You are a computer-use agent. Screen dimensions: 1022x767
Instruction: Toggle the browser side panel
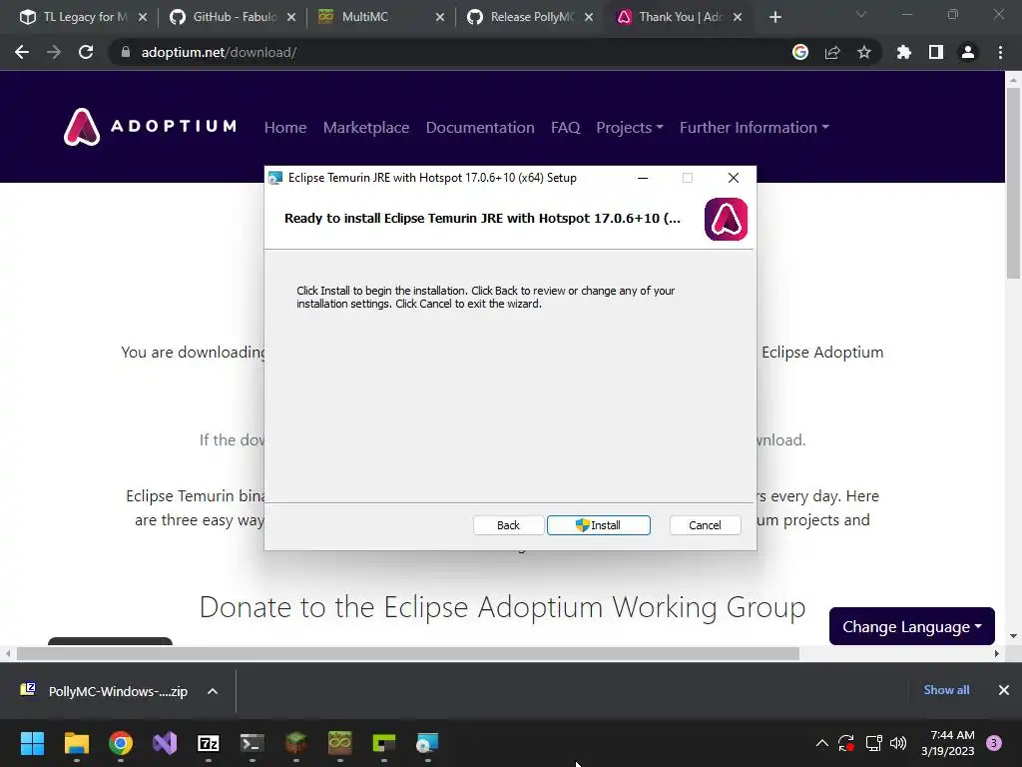936,52
